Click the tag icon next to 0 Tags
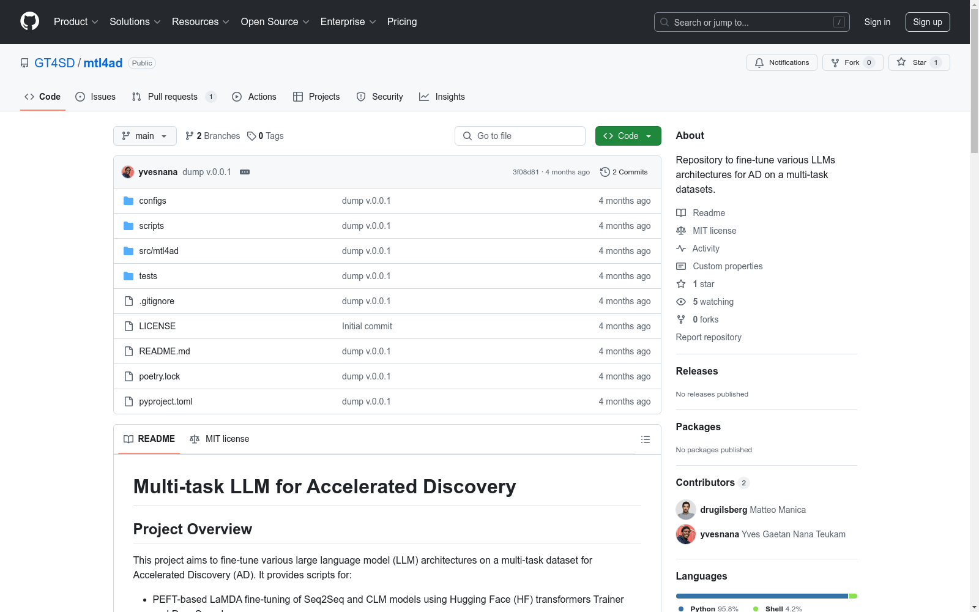This screenshot has width=979, height=612. [251, 136]
